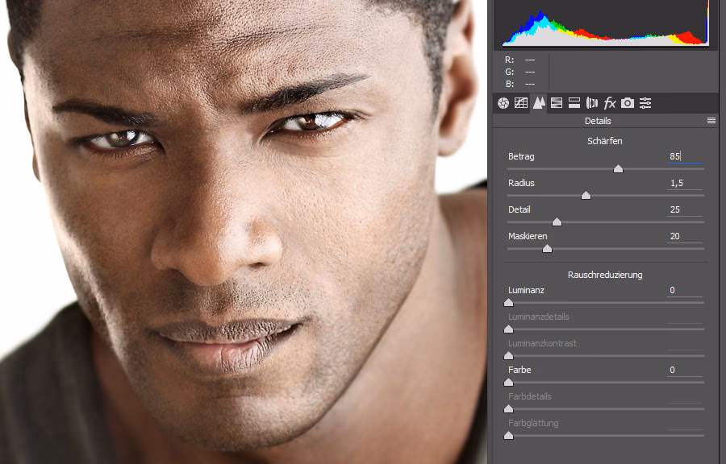This screenshot has height=464, width=726.
Task: Open the Presets tab (sliders icon)
Action: (x=645, y=103)
